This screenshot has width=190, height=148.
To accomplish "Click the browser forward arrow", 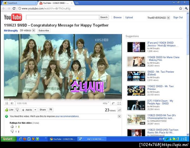I will tap(9, 9).
